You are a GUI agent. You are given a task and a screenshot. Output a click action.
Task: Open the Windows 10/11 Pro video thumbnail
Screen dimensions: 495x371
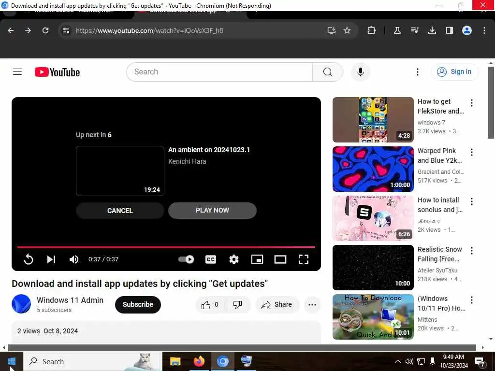[x=373, y=317]
